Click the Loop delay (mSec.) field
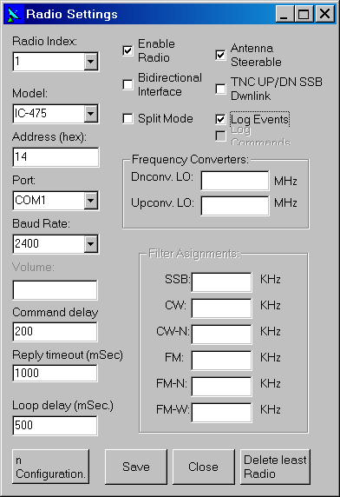 55,426
